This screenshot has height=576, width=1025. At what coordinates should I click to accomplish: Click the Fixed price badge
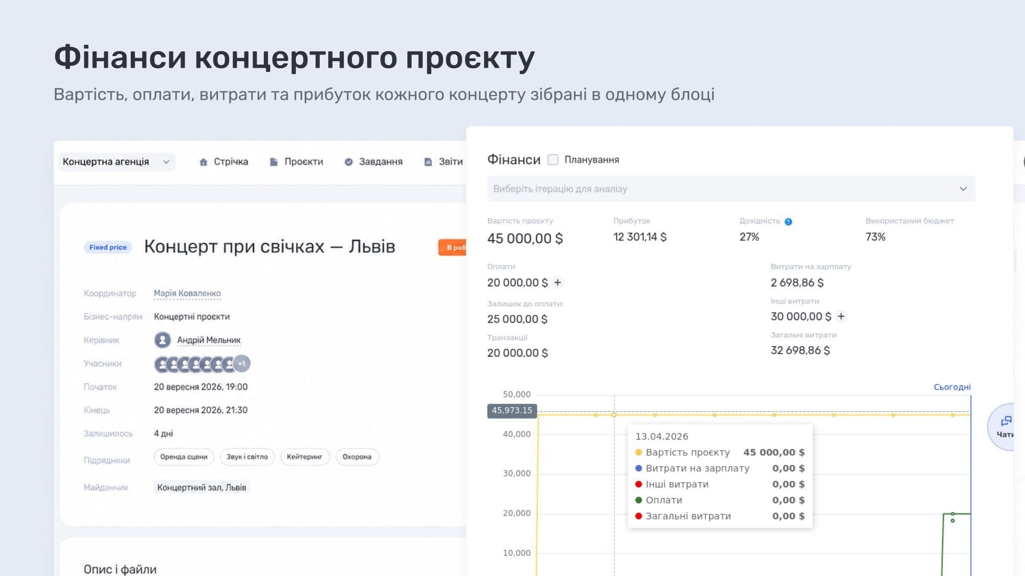point(108,247)
